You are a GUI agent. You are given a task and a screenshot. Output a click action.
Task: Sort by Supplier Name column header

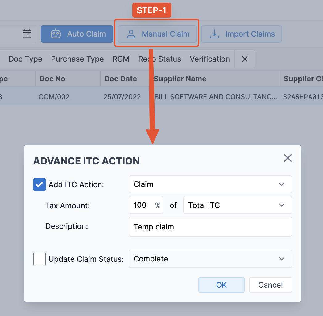pyautogui.click(x=180, y=79)
